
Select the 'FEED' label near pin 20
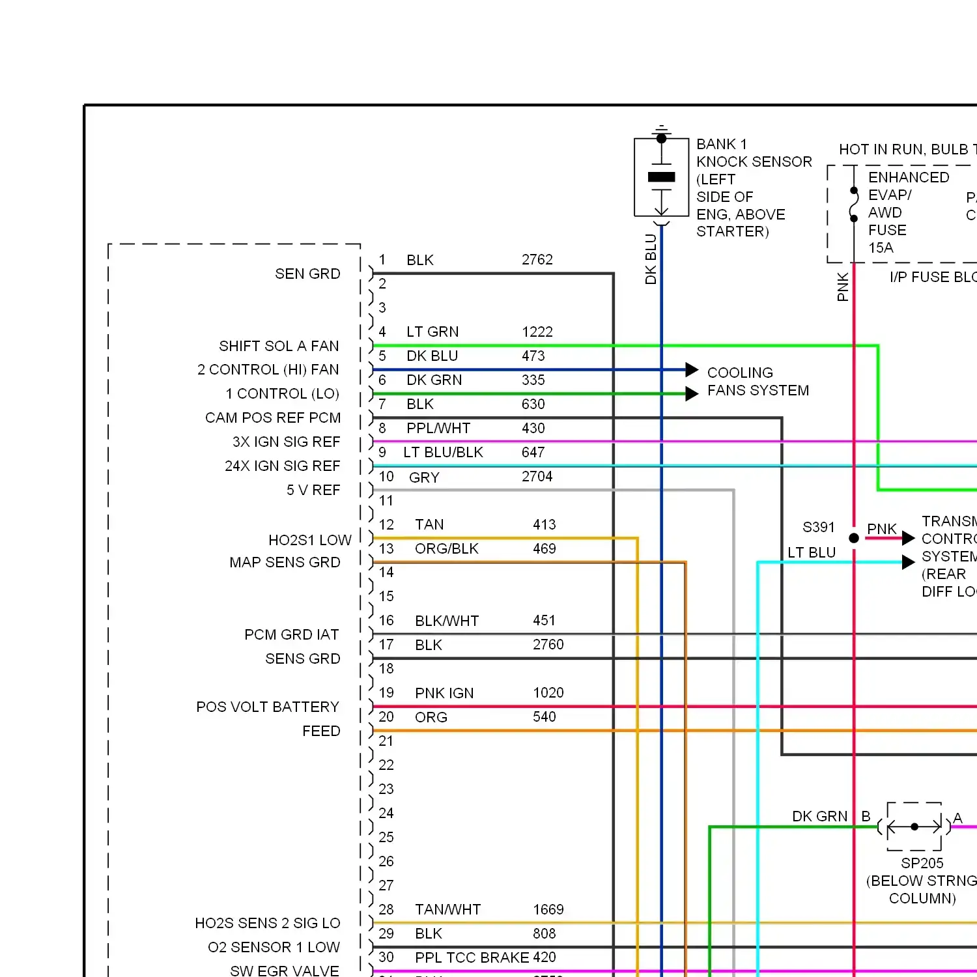(321, 731)
